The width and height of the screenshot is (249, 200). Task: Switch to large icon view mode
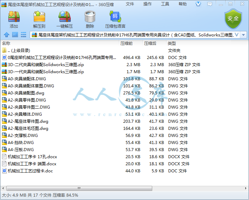coord(15,35)
